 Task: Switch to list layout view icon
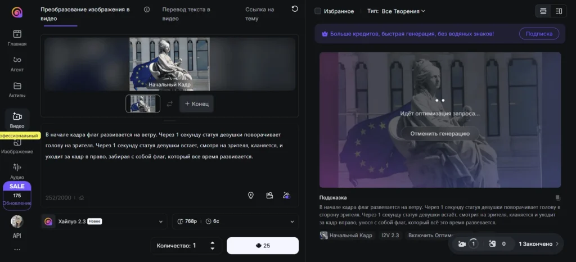click(543, 11)
